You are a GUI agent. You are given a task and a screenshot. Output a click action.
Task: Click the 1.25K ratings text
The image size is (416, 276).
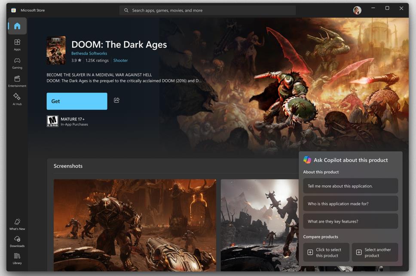[97, 61]
